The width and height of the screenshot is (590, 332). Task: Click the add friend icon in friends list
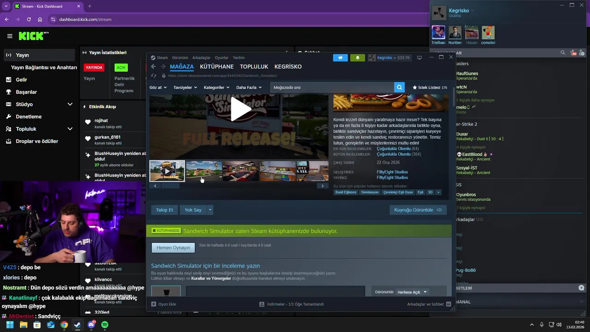click(582, 53)
